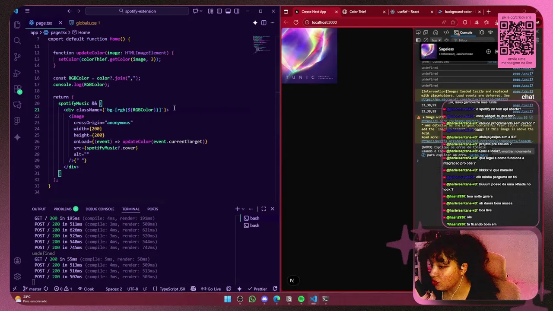Go back with VS Code navigation arrow
Screen dimensions: 553x311
point(69,11)
